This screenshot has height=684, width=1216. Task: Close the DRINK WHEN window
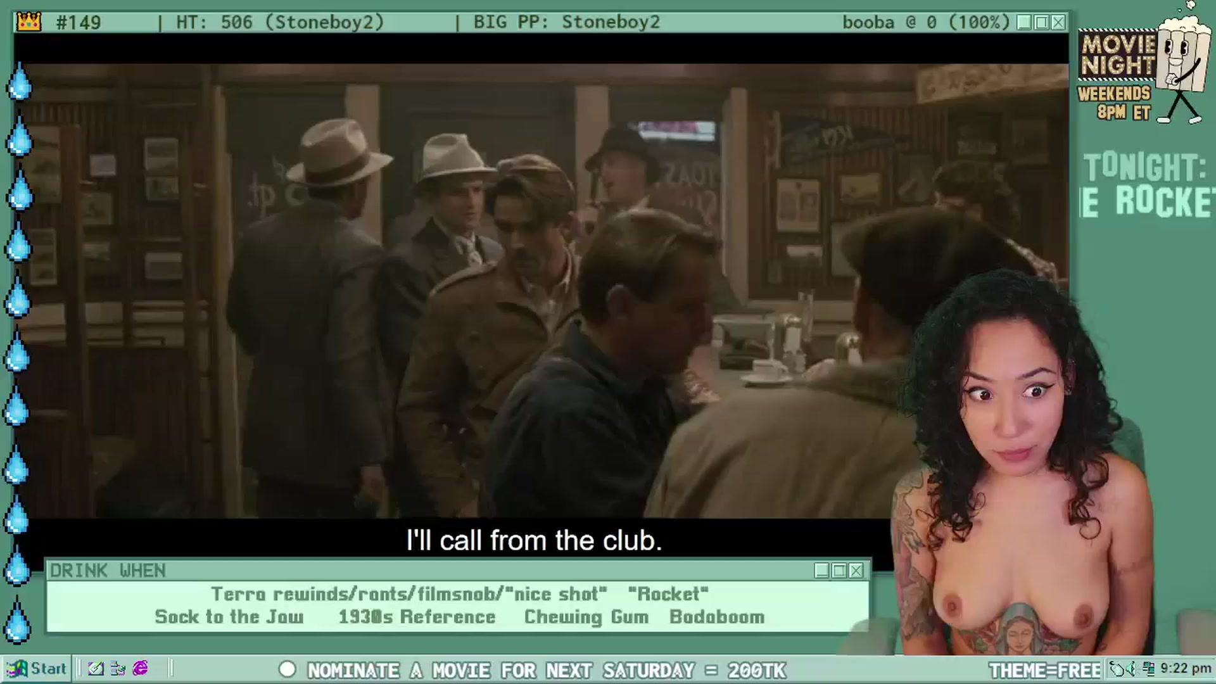(856, 571)
